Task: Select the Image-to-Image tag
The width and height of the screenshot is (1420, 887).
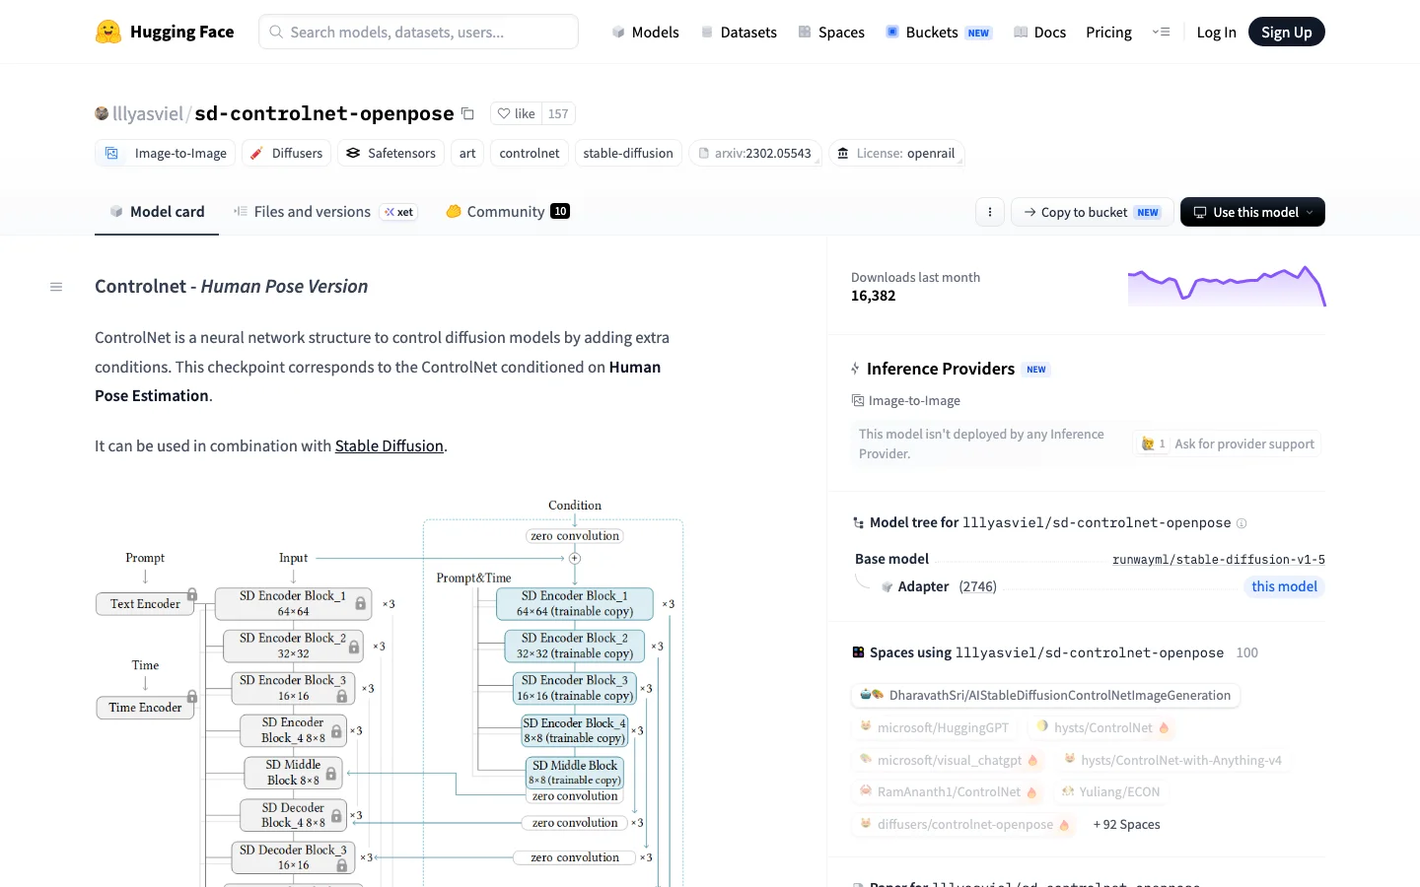Action: point(166,153)
